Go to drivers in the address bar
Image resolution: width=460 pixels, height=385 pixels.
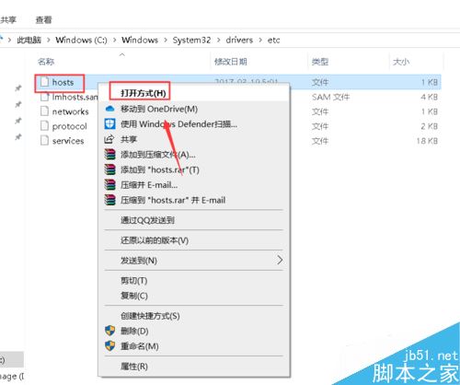[x=239, y=40]
